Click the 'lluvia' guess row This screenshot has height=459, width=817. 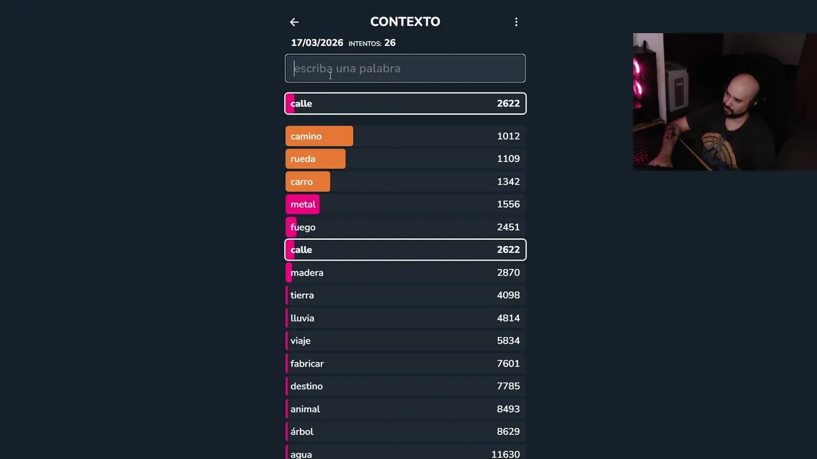tap(405, 318)
